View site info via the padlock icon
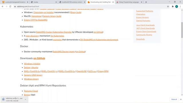Screen dimensions: 183x103 (x=15, y=7)
